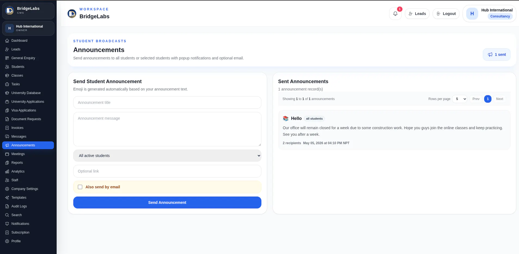Open Company Settings in the sidebar
Screen dimensions: 519x254
click(28, 189)
